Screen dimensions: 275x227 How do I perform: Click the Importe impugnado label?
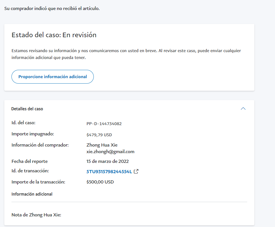33,134
